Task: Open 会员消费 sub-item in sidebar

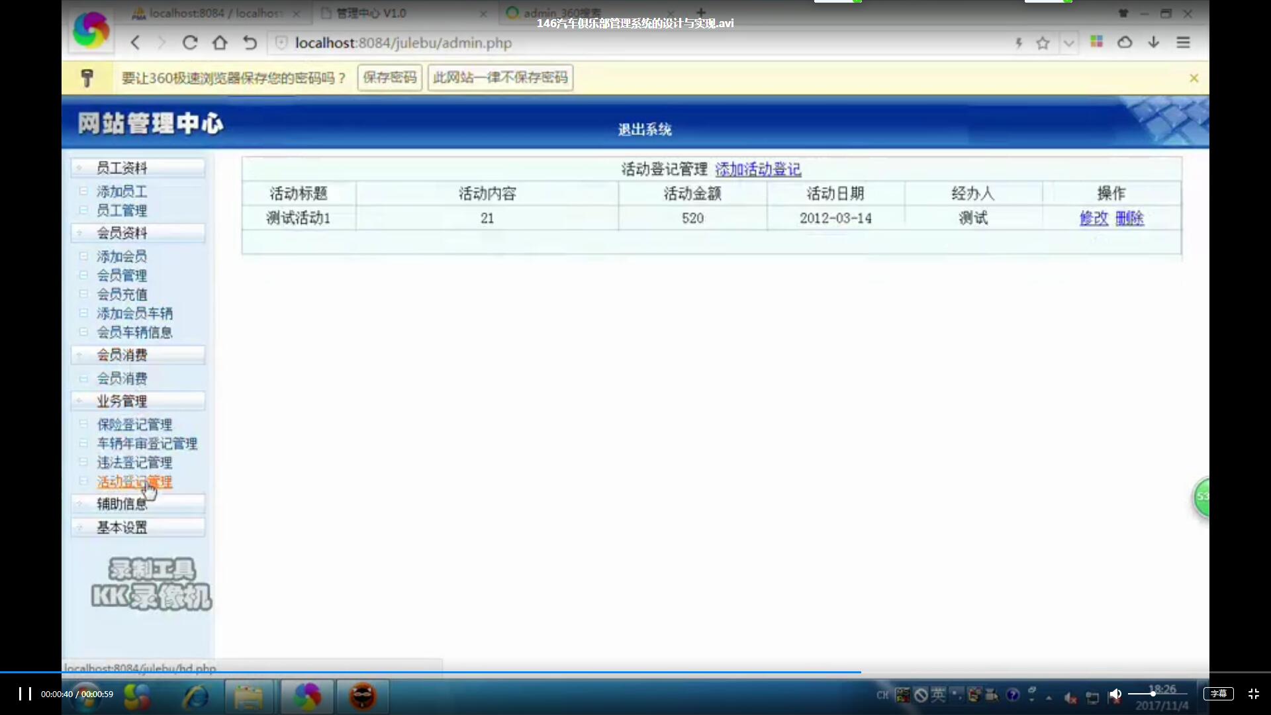Action: (x=122, y=379)
